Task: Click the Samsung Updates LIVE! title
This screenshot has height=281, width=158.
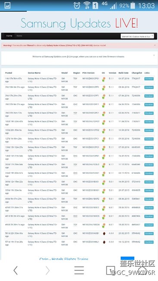Action: [x=79, y=23]
